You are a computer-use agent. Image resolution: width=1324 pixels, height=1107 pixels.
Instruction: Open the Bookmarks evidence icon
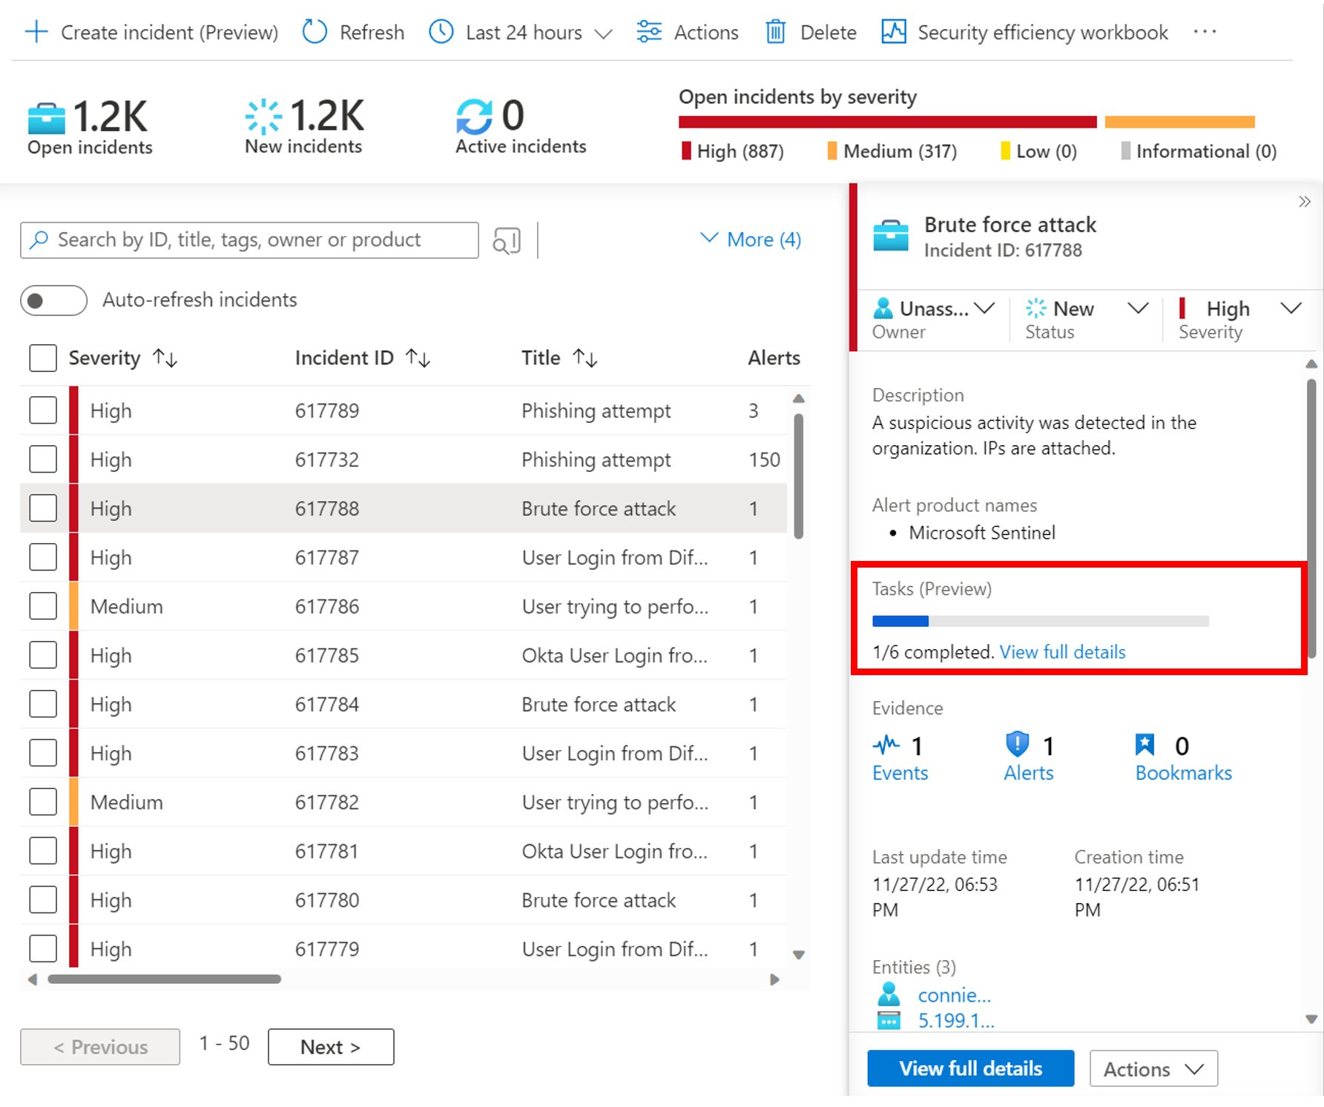click(x=1144, y=744)
